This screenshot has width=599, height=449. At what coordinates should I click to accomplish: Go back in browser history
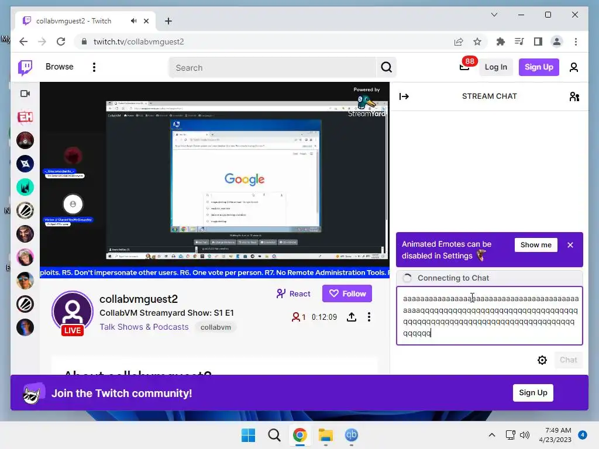23,42
